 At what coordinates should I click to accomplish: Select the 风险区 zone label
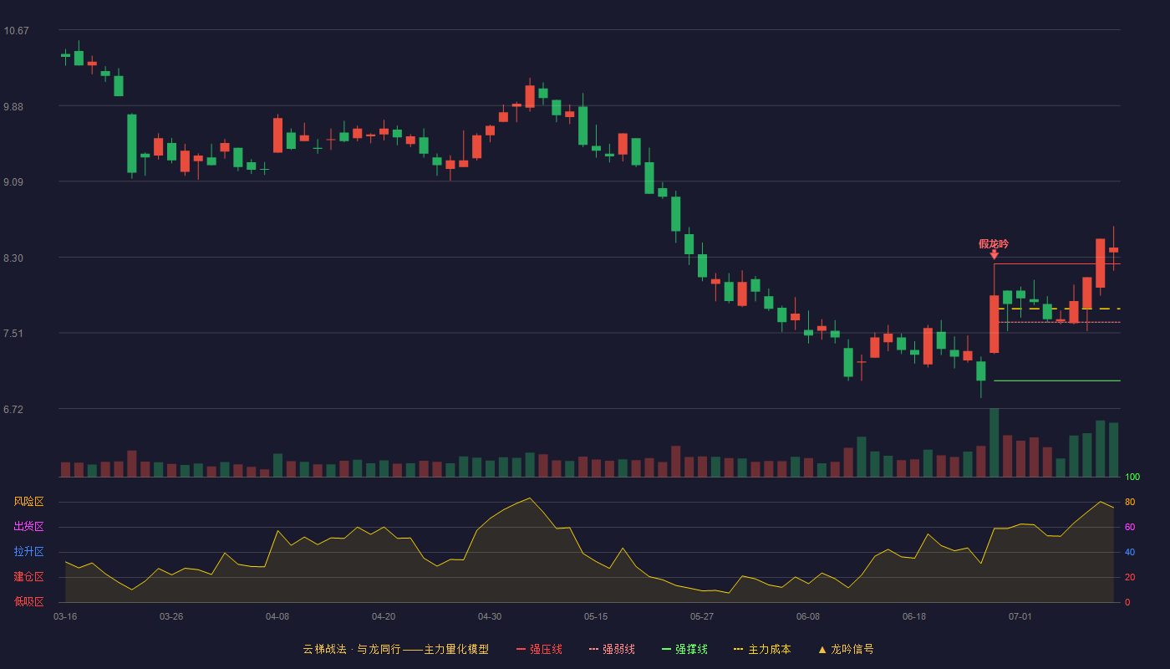[x=29, y=502]
